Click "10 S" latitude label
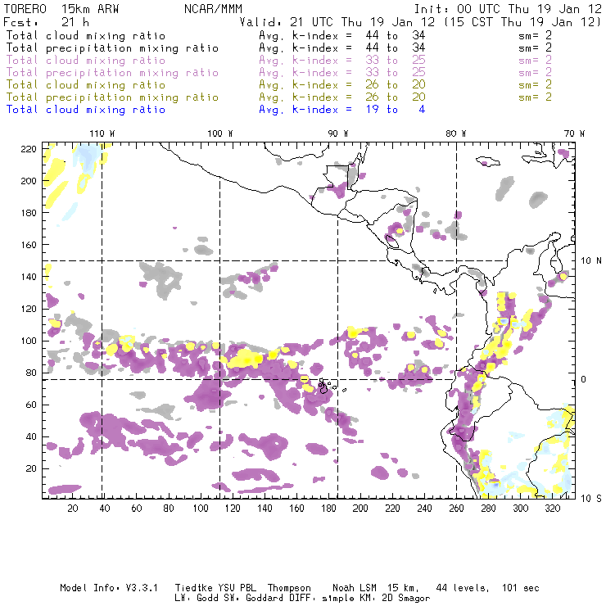606x606 pixels. tap(591, 499)
